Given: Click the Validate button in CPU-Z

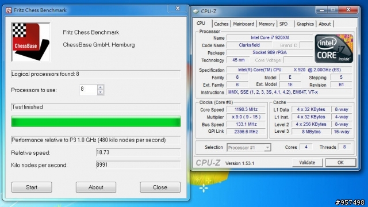Looking at the screenshot, I should tap(307, 162).
